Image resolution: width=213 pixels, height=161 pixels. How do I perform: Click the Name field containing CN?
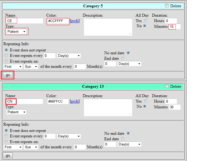pos(24,101)
